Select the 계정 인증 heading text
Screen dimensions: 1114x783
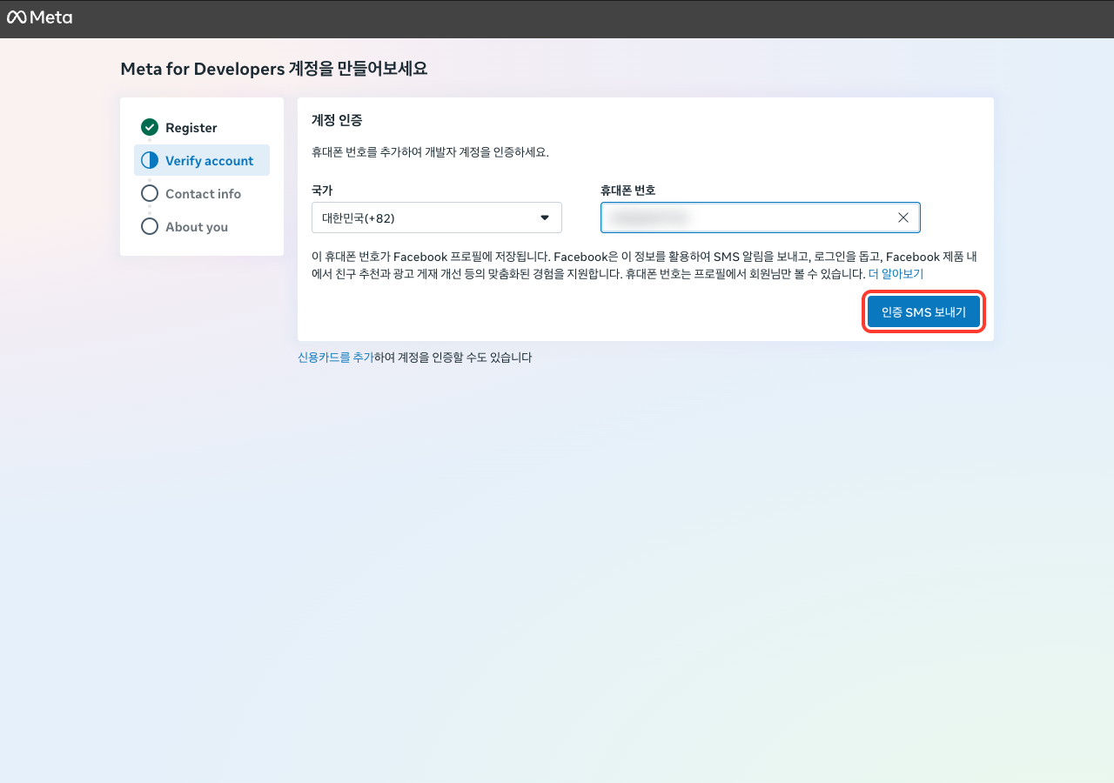pos(337,120)
